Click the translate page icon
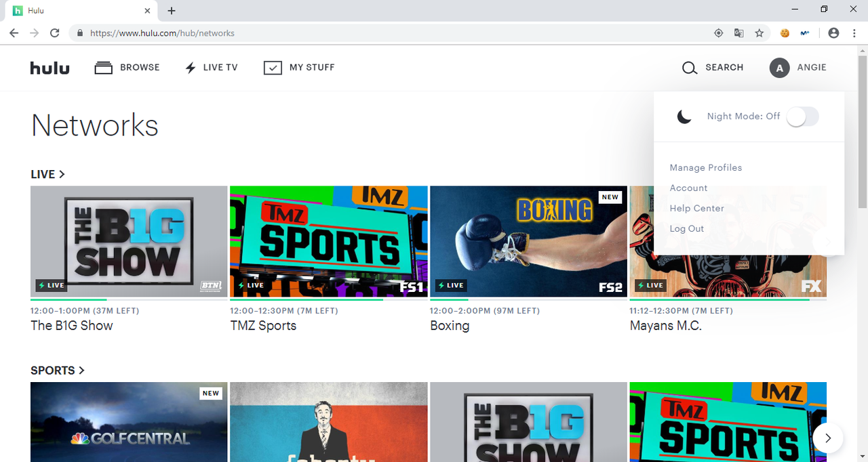This screenshot has height=462, width=868. click(x=739, y=33)
